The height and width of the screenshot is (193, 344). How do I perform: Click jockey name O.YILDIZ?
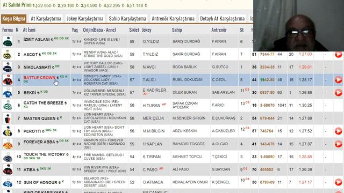click(x=150, y=42)
